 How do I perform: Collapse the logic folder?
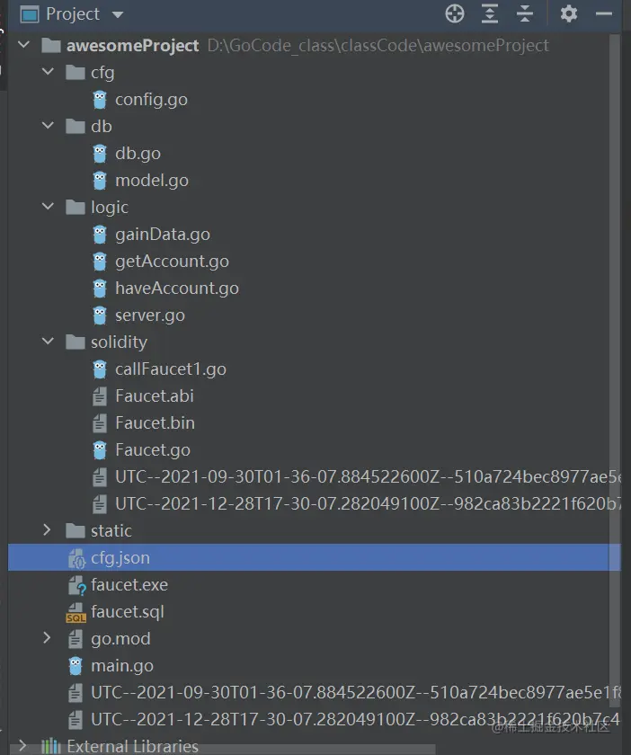tap(48, 207)
